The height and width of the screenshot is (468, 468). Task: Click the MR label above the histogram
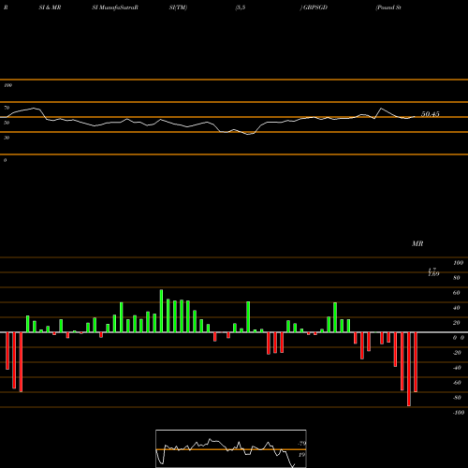point(417,243)
